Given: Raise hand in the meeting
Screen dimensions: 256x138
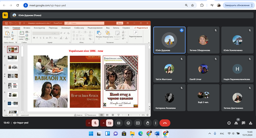Looking at the screenshot, I should pos(147,123).
